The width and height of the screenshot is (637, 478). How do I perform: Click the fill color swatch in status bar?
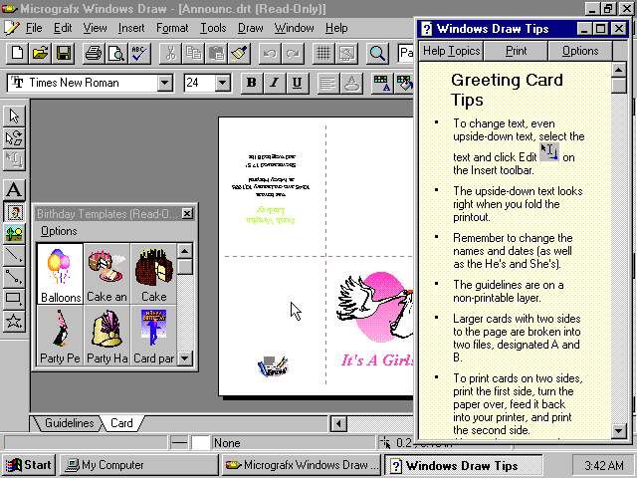click(201, 442)
